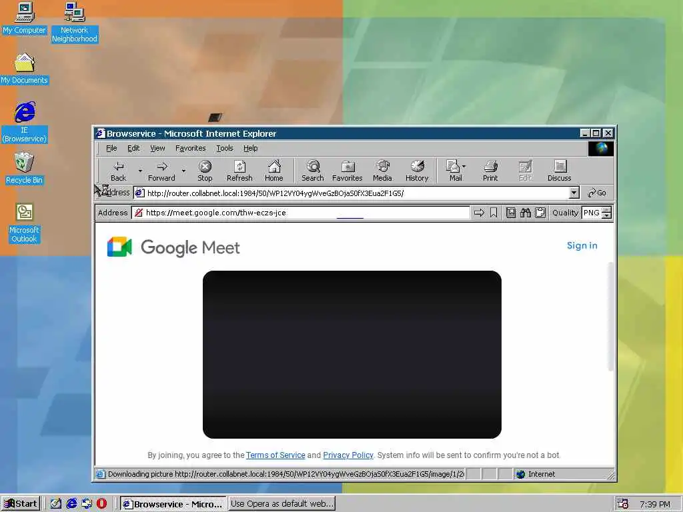Open My Computer desktop icon
683x512 pixels.
tap(25, 18)
